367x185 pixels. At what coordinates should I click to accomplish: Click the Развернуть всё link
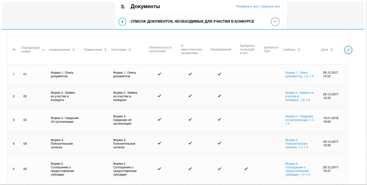tap(247, 6)
